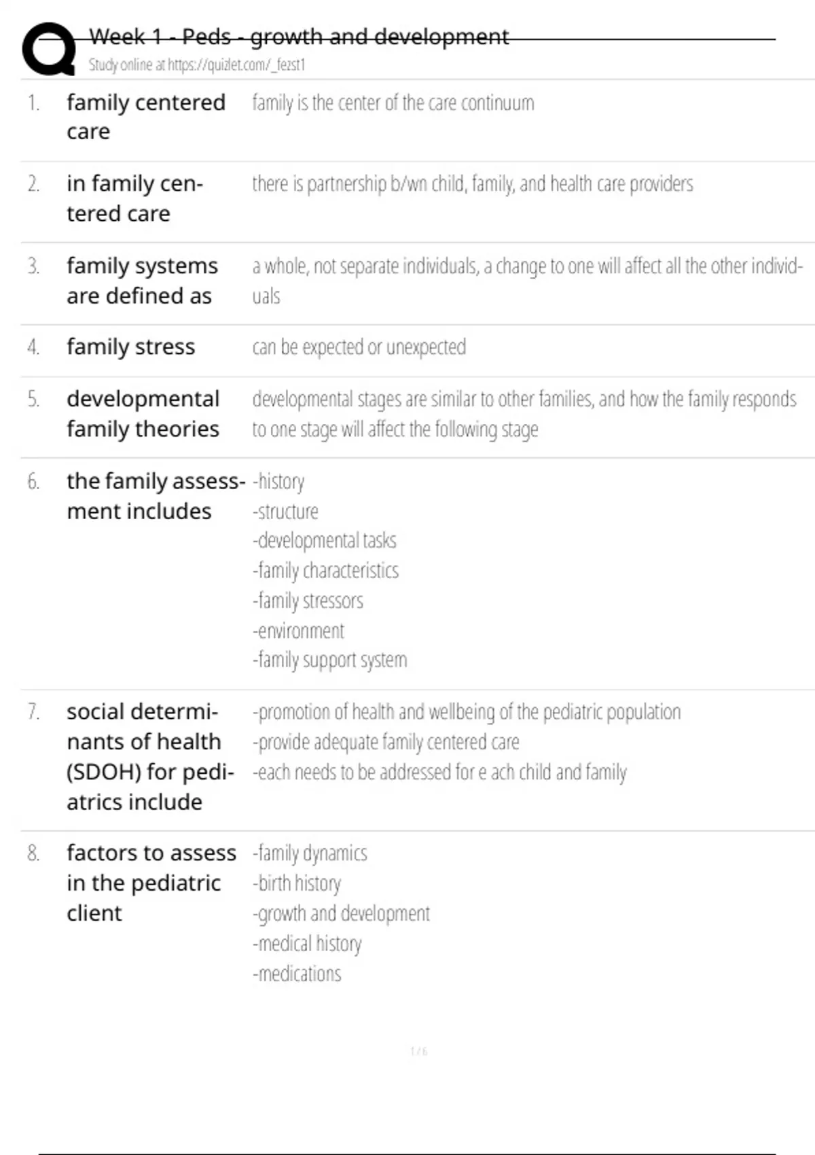This screenshot has height=1155, width=815.
Task: Select the term "family centered care"
Action: (145, 117)
